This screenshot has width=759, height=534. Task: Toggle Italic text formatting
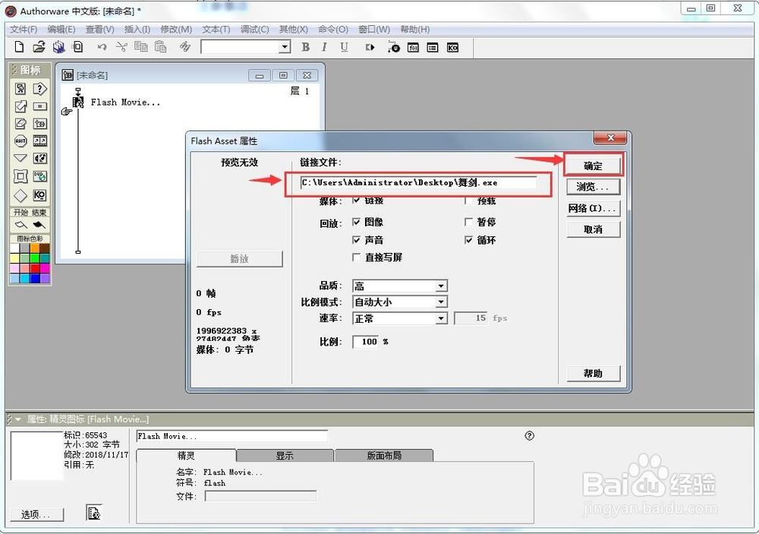click(324, 47)
